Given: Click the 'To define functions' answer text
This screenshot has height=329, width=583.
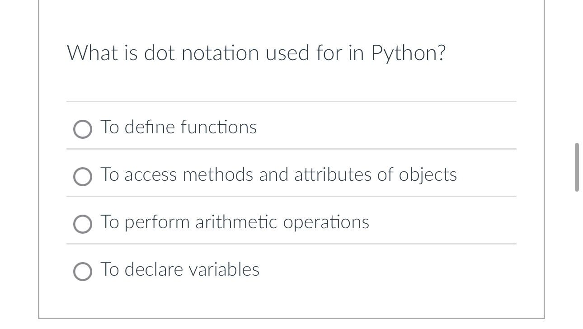Looking at the screenshot, I should pyautogui.click(x=178, y=128).
